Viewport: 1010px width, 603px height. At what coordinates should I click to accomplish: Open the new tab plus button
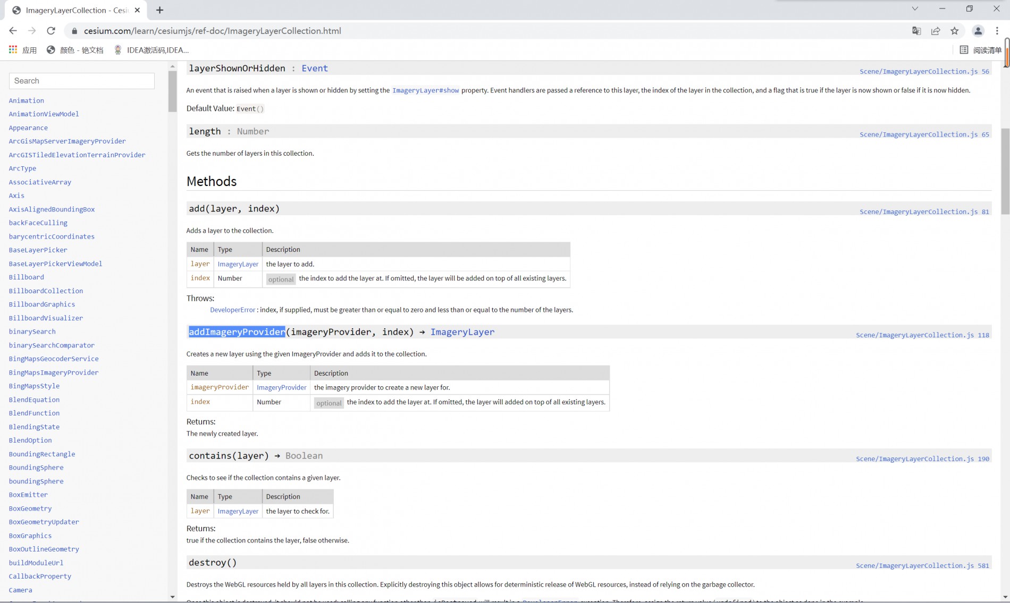coord(159,10)
